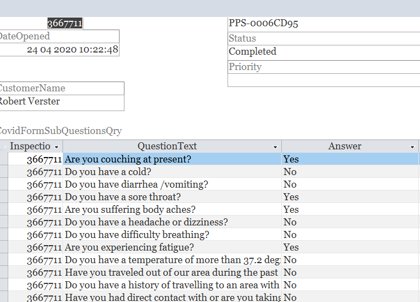This screenshot has width=420, height=302.
Task: Click the Status field showing Completed
Action: coord(323,52)
